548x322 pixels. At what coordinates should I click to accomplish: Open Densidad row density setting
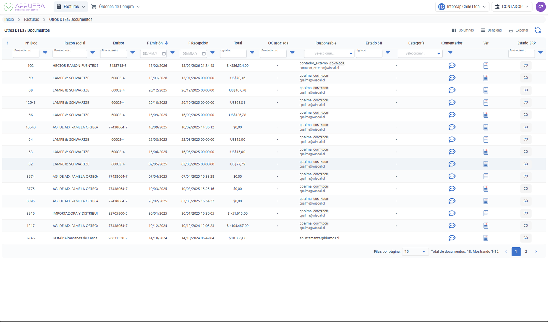[491, 30]
